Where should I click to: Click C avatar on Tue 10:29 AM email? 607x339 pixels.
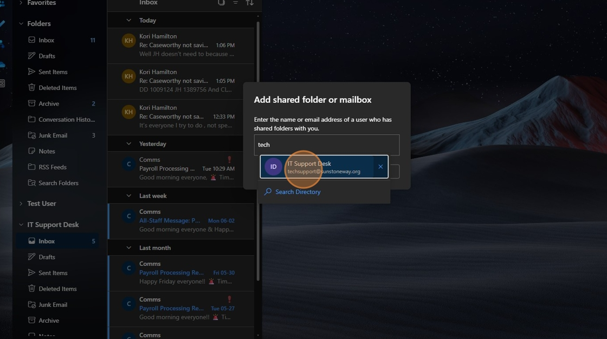click(x=128, y=164)
